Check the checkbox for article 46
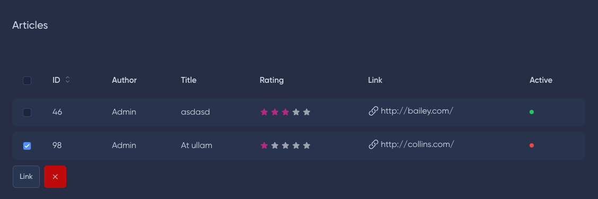The height and width of the screenshot is (199, 598). [27, 113]
